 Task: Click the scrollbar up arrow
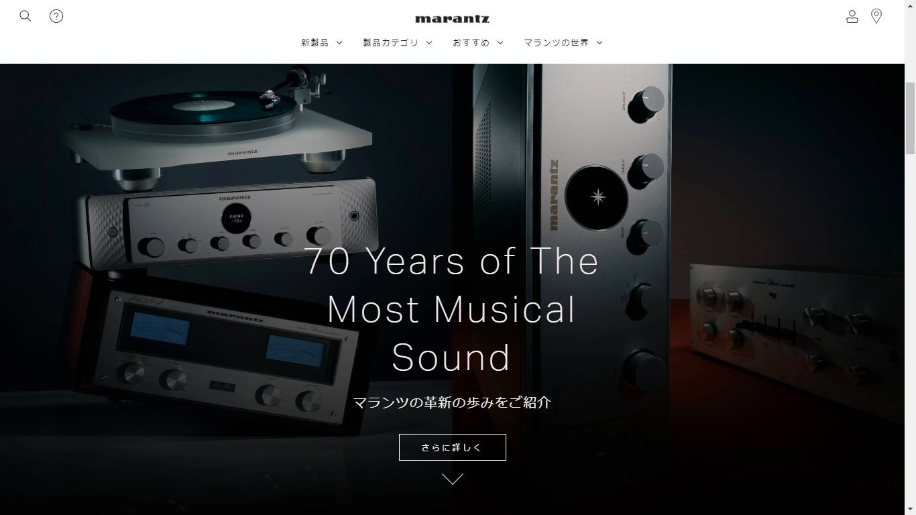(x=910, y=5)
